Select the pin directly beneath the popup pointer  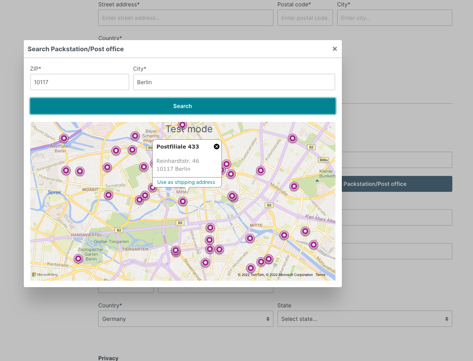[183, 201]
